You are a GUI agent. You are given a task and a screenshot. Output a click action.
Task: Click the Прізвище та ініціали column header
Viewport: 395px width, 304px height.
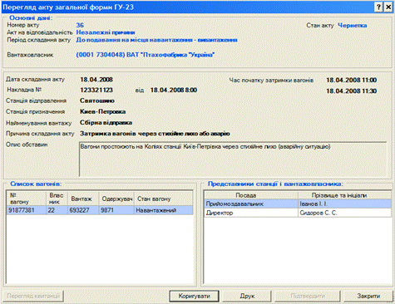(x=344, y=195)
